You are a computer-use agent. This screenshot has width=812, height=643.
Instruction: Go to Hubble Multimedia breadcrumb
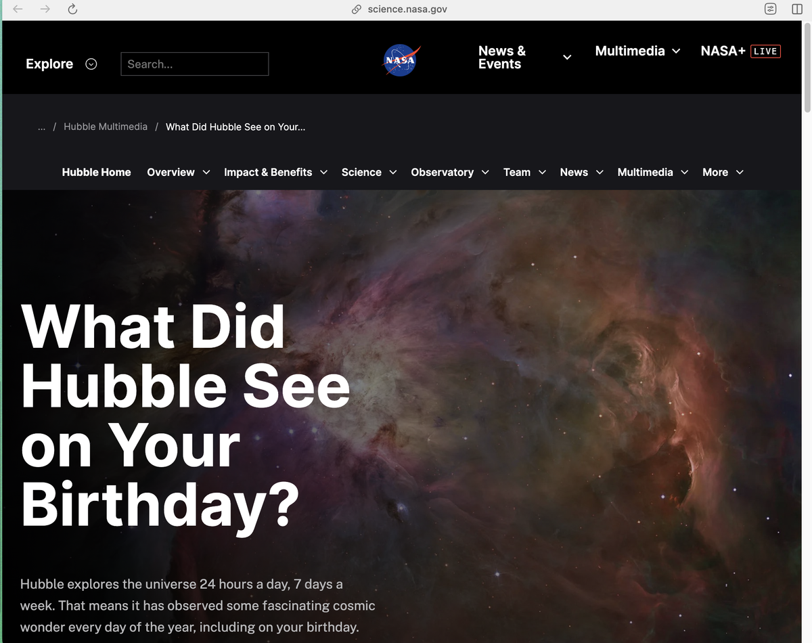pyautogui.click(x=106, y=127)
